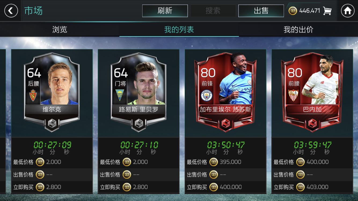Tap the 400,000 buy-now price for 热苏斯
This screenshot has width=358, height=201.
[x=231, y=187]
